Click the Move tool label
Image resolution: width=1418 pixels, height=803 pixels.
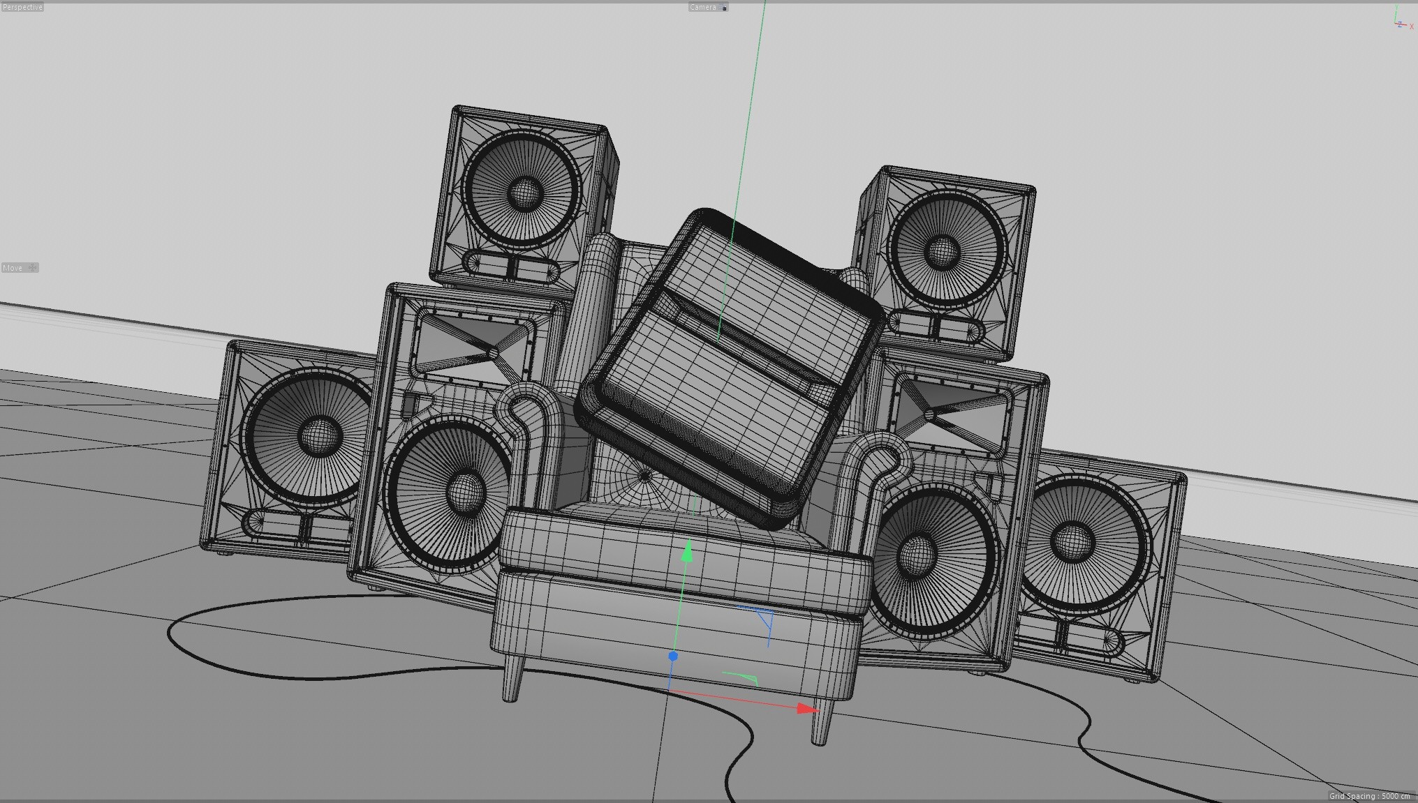(13, 268)
